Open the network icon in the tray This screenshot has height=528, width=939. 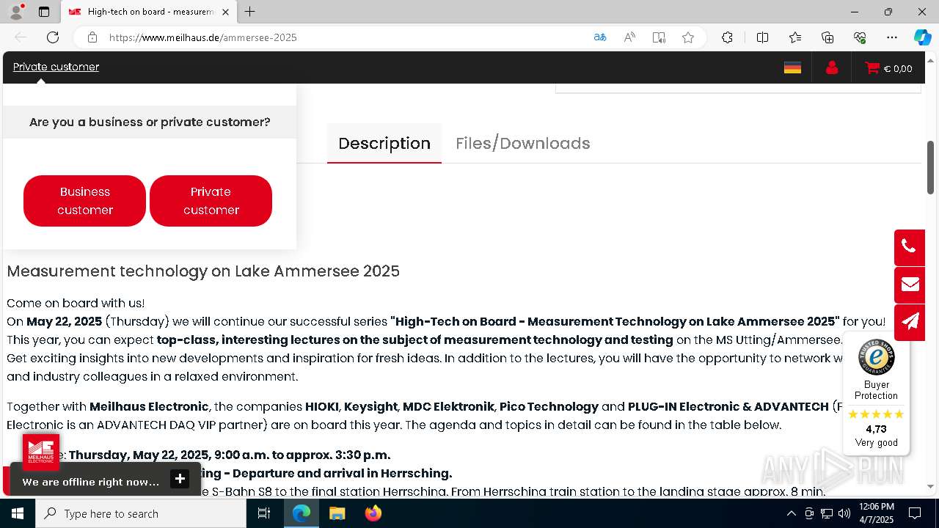click(827, 513)
